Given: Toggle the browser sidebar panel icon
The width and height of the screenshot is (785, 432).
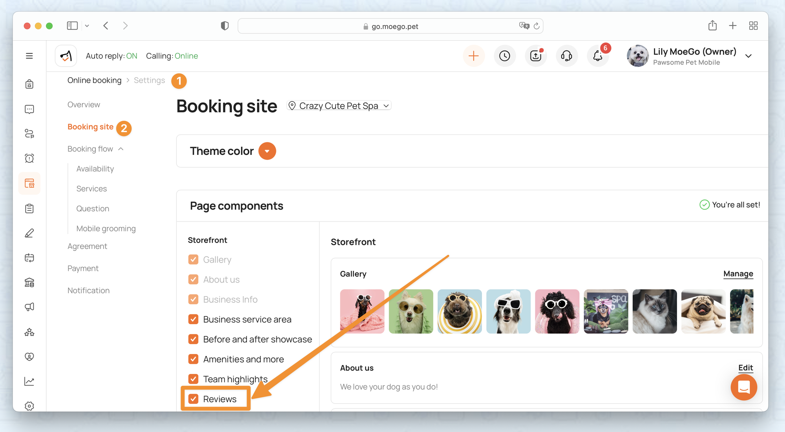Looking at the screenshot, I should click(x=72, y=25).
